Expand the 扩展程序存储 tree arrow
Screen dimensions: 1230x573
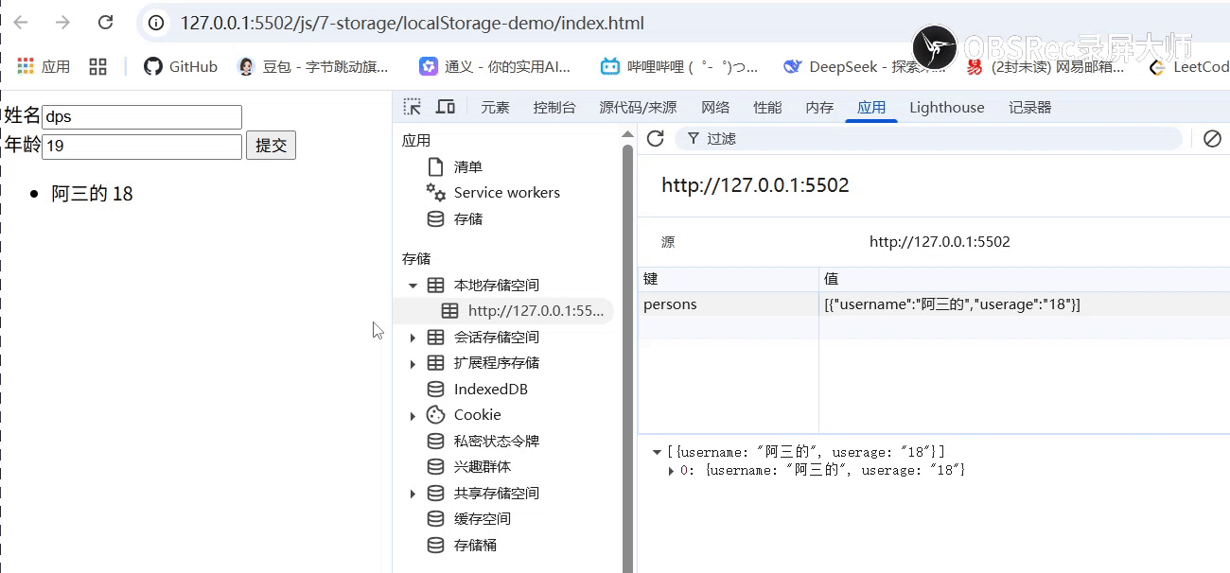pyautogui.click(x=413, y=363)
